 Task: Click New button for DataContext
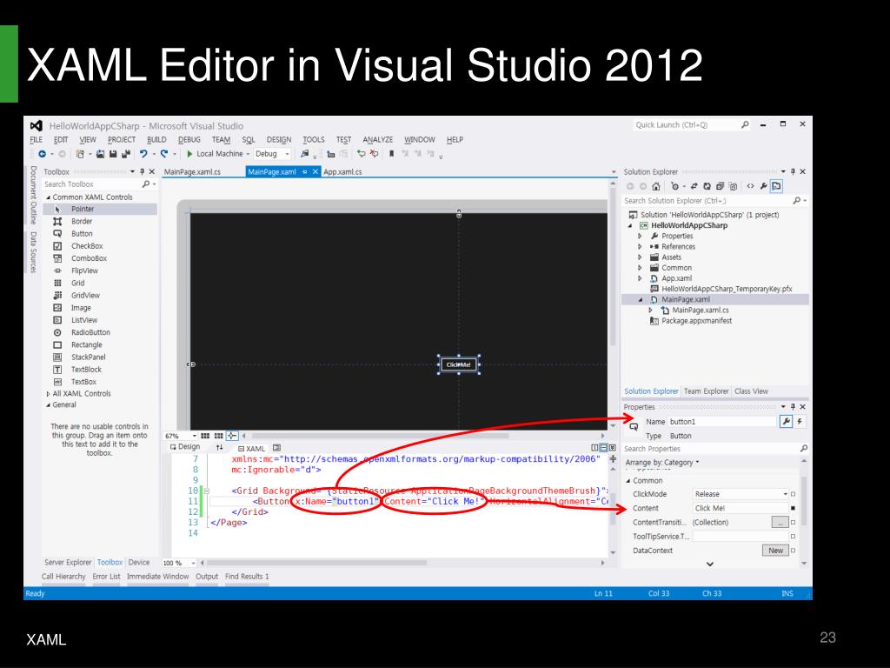coord(775,551)
